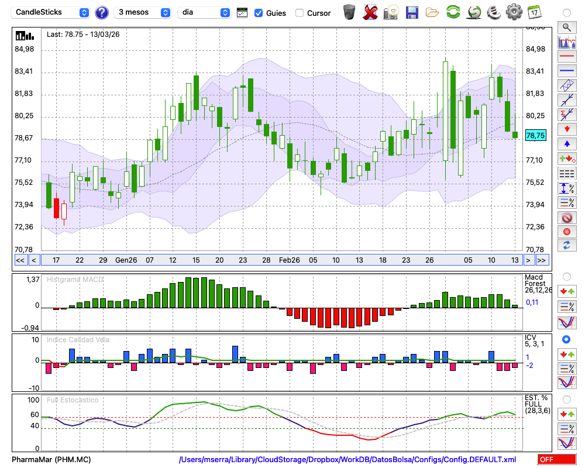Uncheck the Guies checkbox
585x468 pixels.
coord(259,13)
